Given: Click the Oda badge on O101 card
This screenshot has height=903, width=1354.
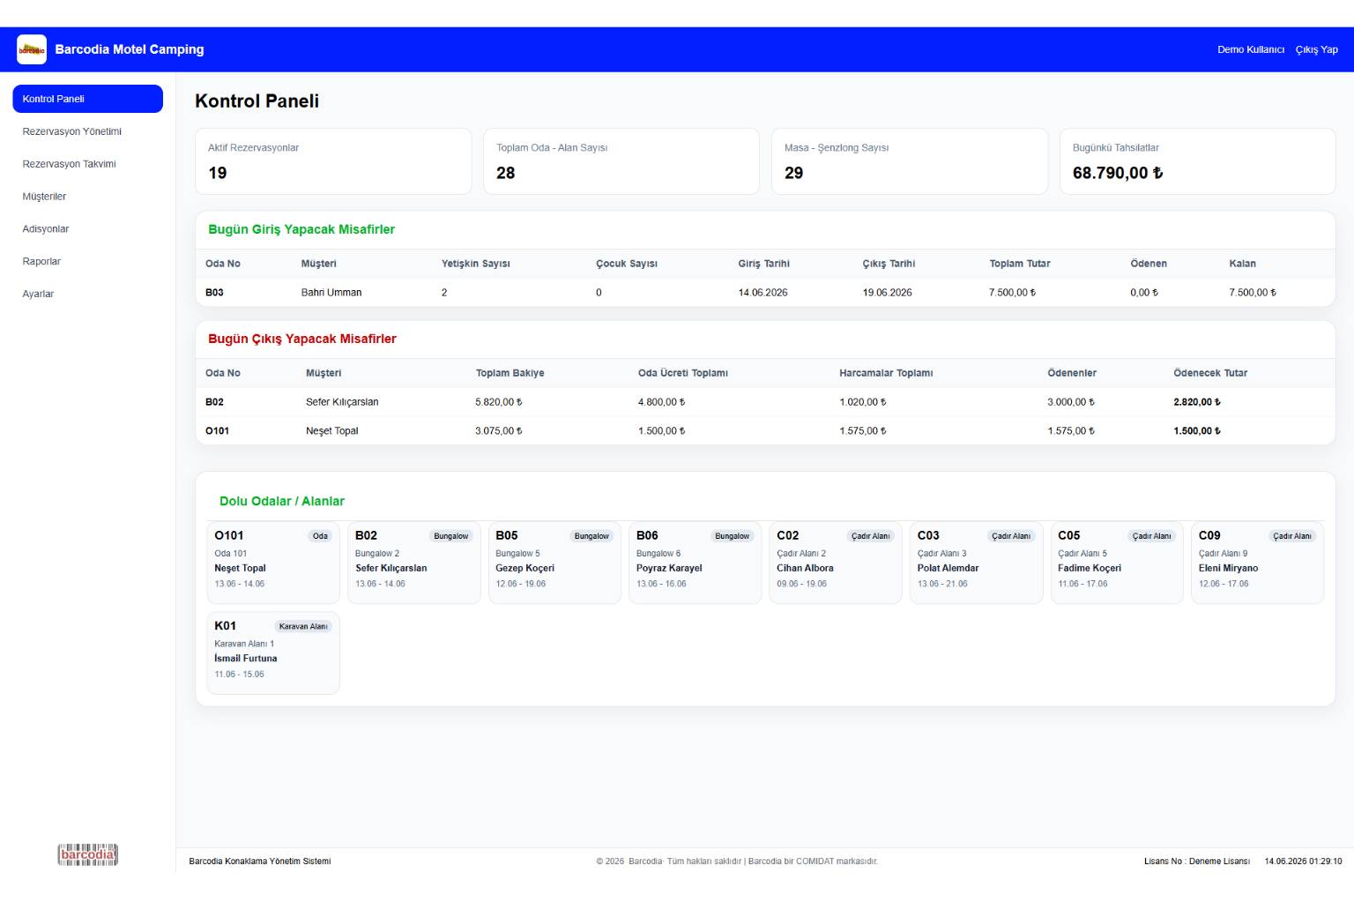Looking at the screenshot, I should coord(320,536).
